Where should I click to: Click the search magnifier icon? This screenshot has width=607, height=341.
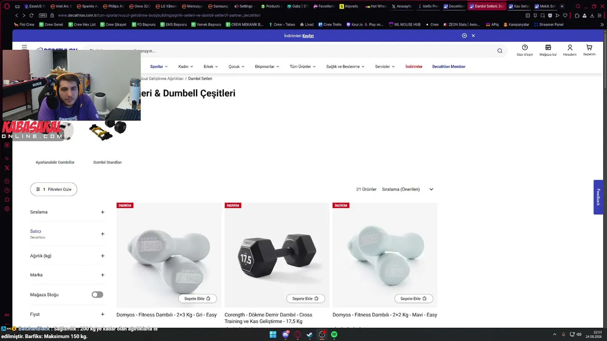tap(500, 51)
